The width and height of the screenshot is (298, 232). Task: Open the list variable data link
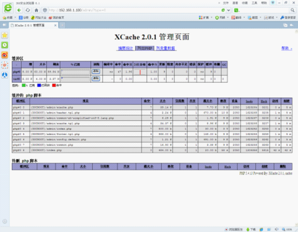(x=165, y=49)
